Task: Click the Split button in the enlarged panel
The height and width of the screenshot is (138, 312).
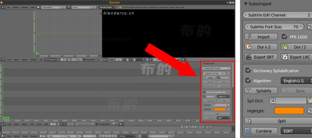Action: (x=278, y=121)
